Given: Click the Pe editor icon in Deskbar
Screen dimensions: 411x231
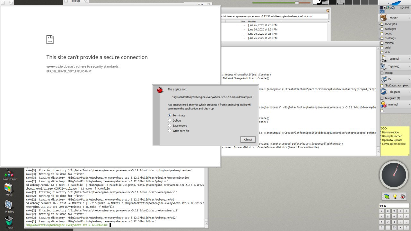Looking at the screenshot, I should tap(383, 79).
